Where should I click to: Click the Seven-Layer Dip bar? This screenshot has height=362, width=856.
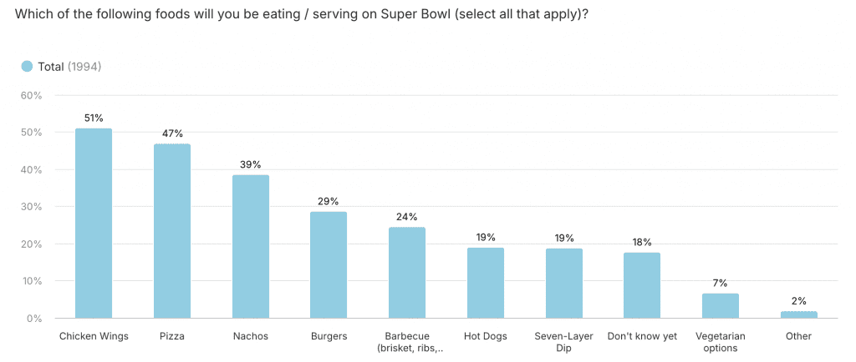(564, 284)
